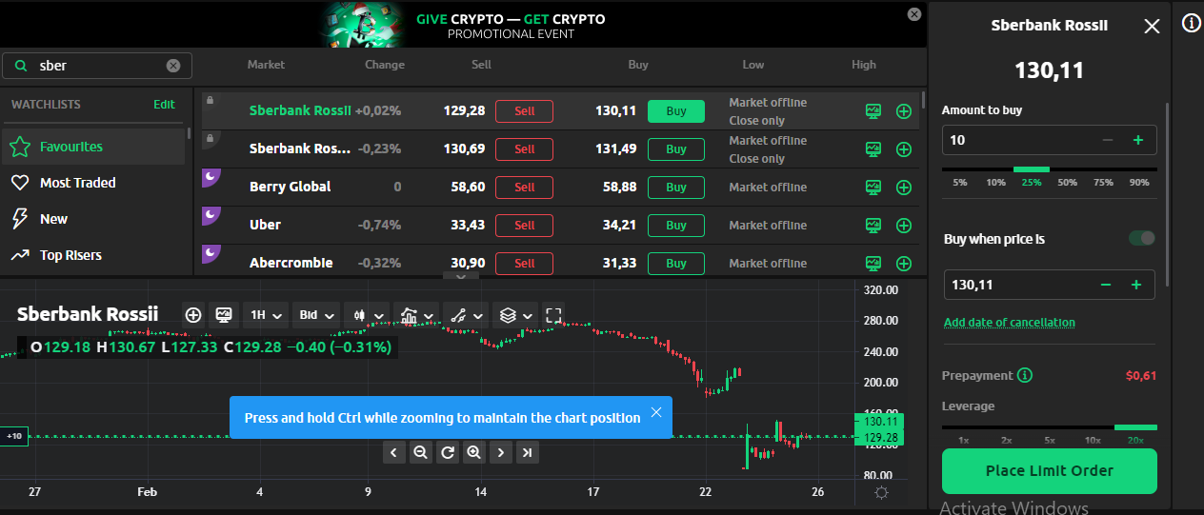Screen dimensions: 1204x515
Task: Click the search field containing sber
Action: tap(97, 66)
